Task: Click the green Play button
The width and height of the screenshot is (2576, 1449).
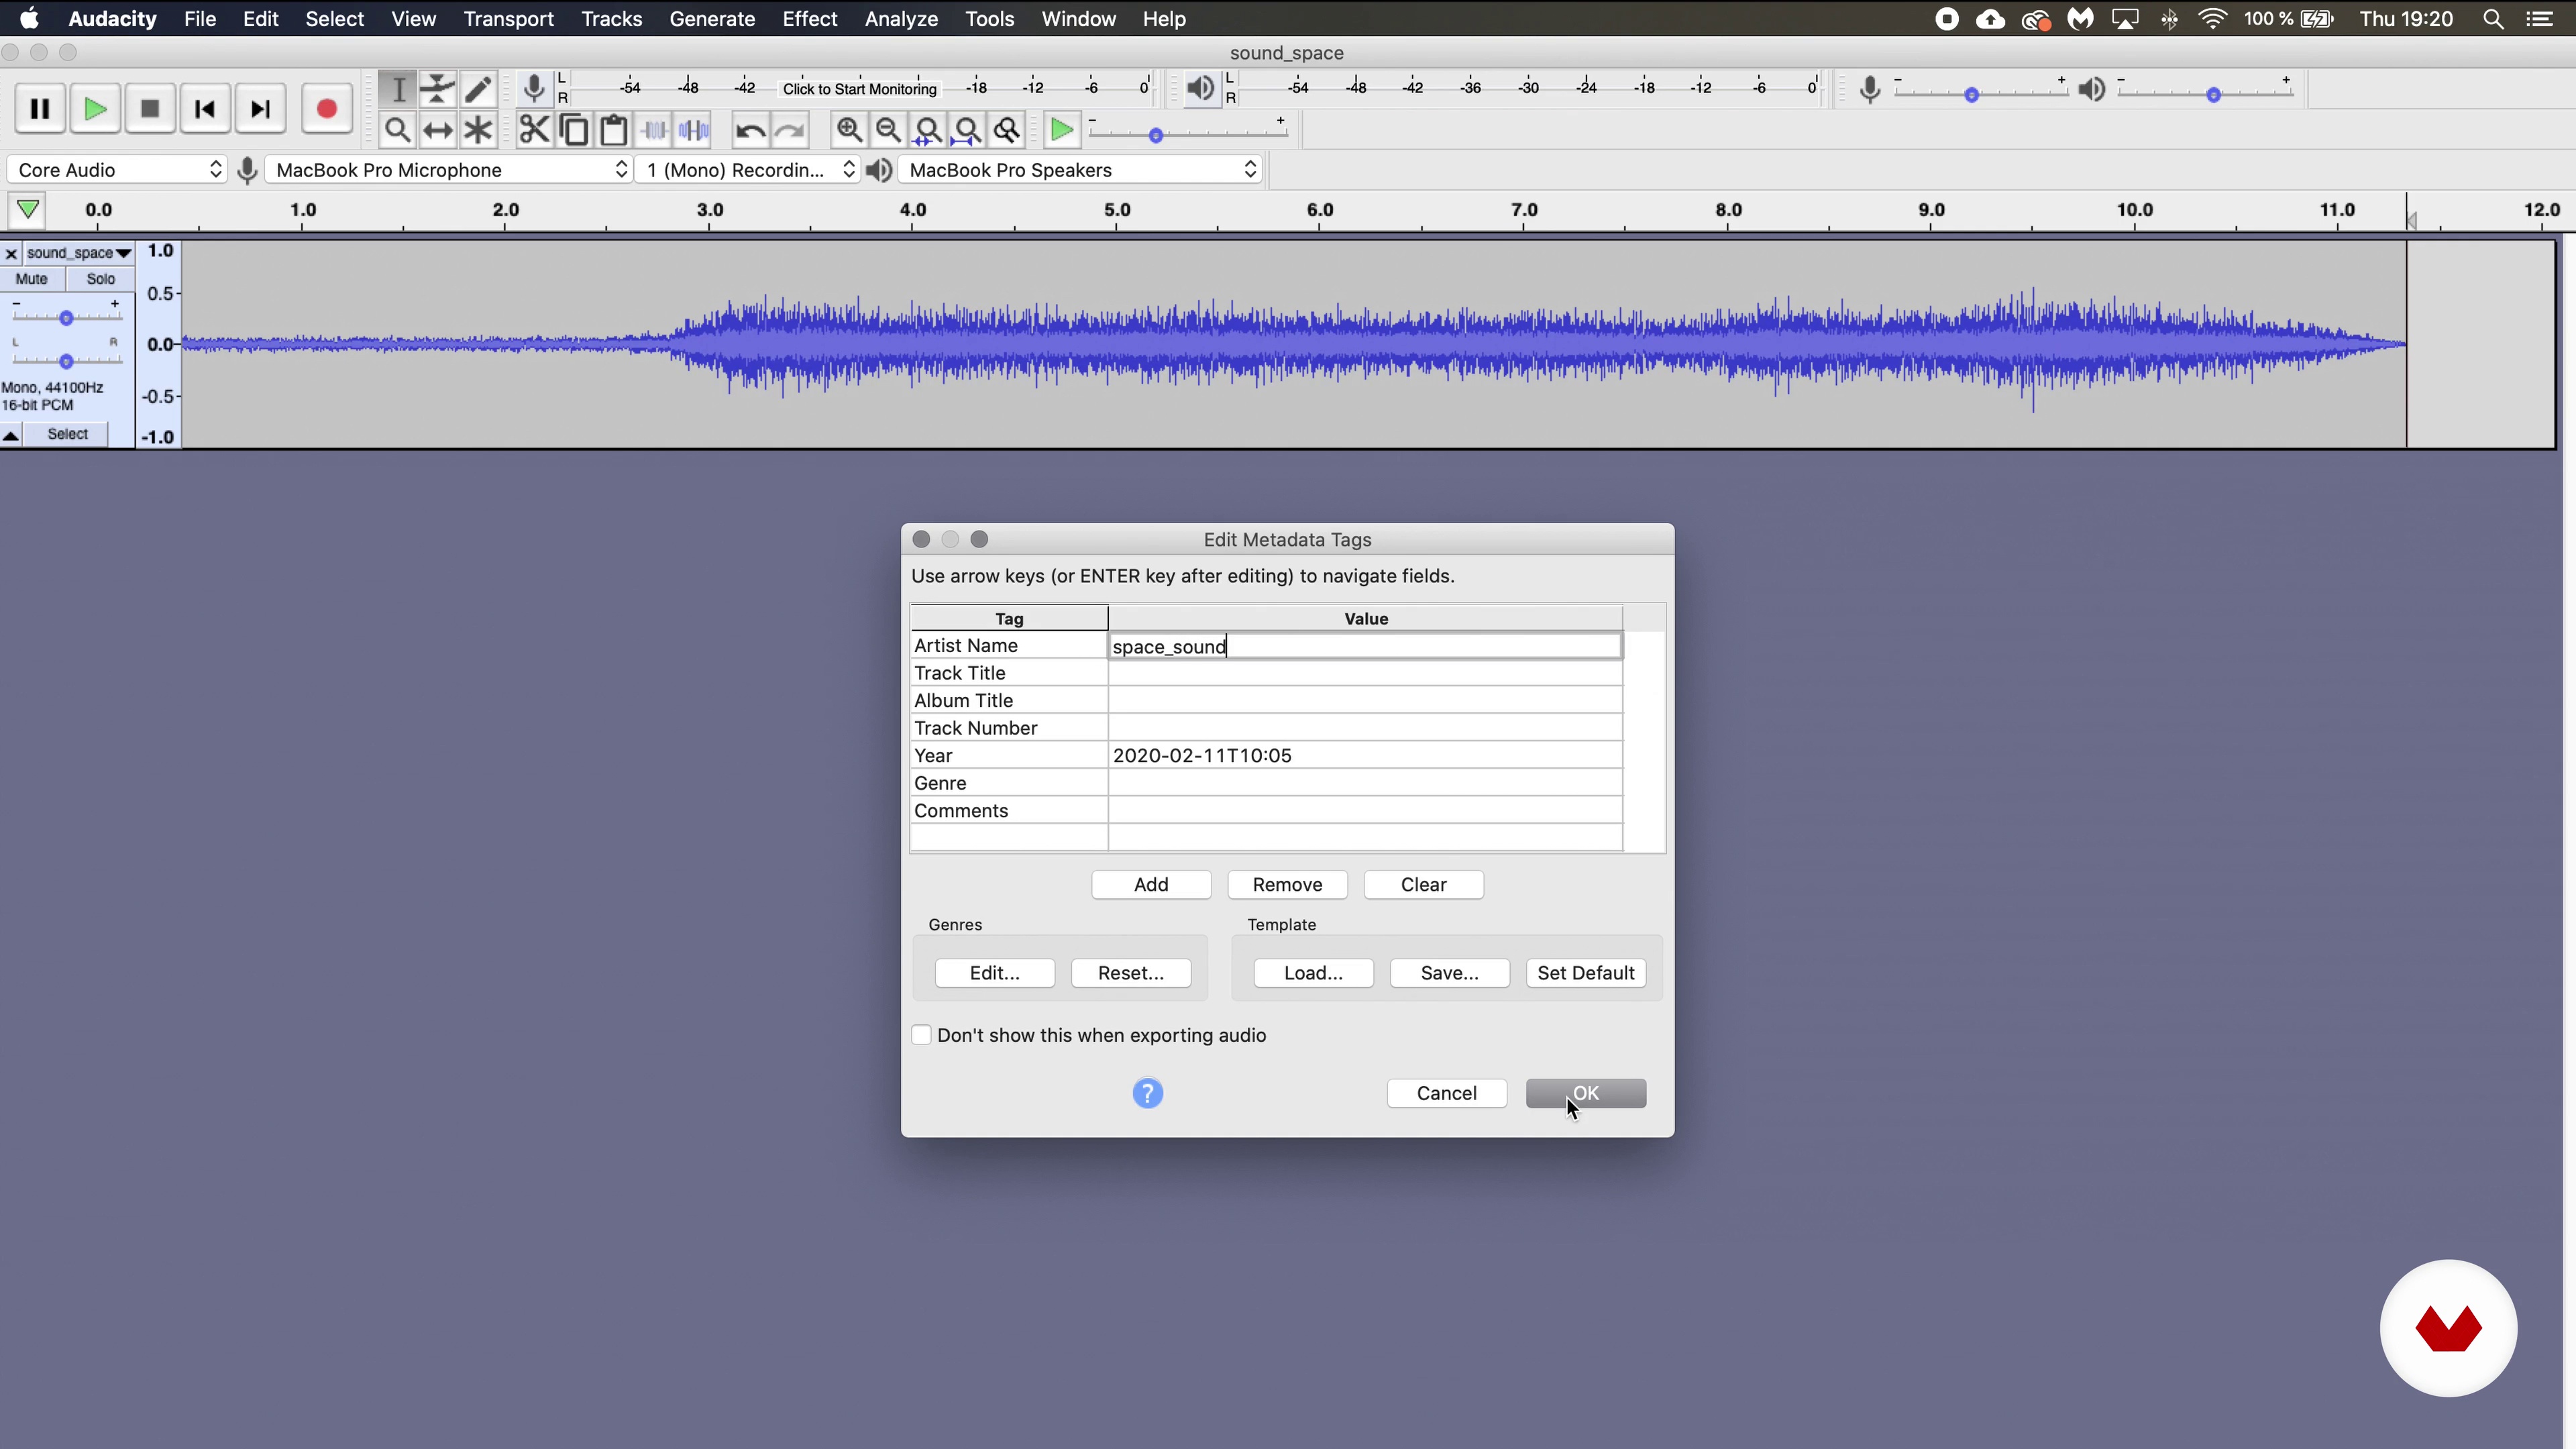Action: click(x=95, y=109)
